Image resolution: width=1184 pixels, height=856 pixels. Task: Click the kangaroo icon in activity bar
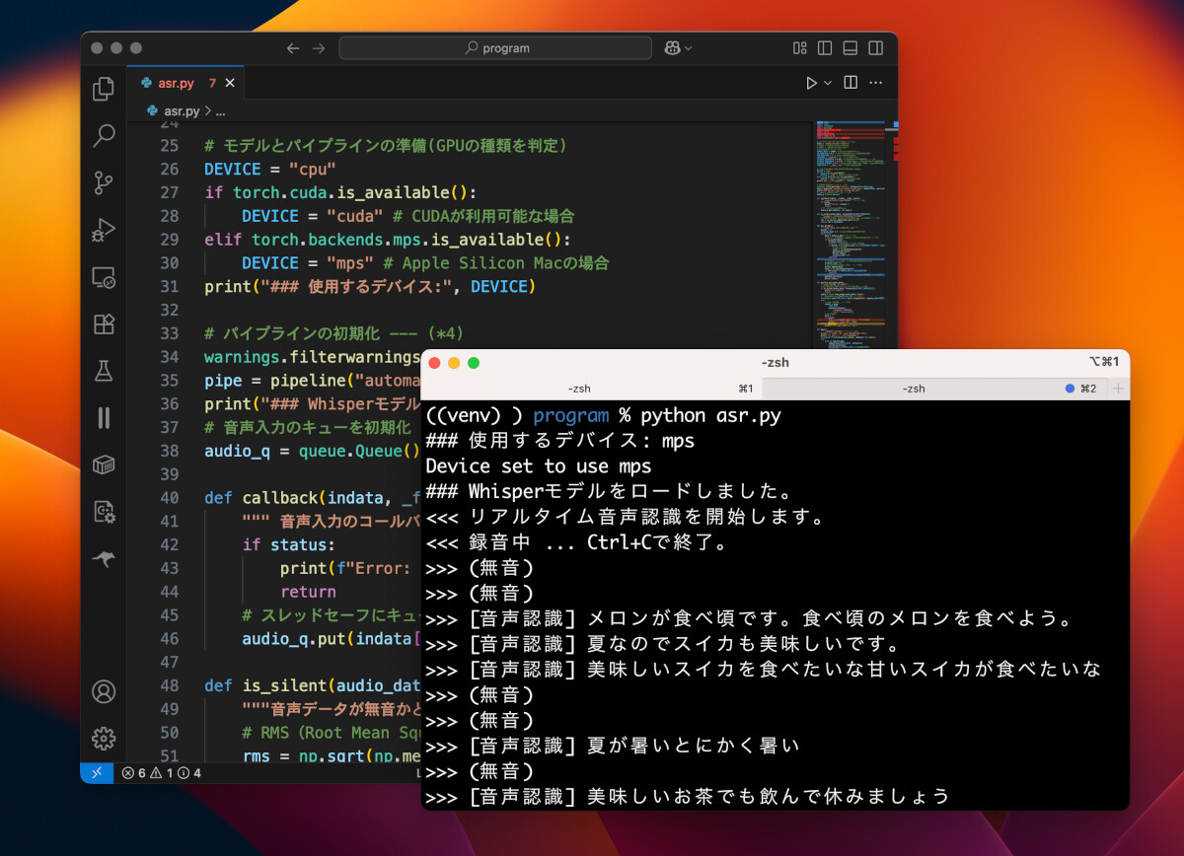(104, 559)
